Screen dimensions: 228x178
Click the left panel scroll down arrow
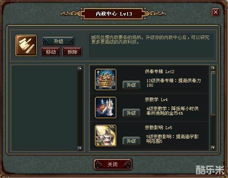[80, 148]
